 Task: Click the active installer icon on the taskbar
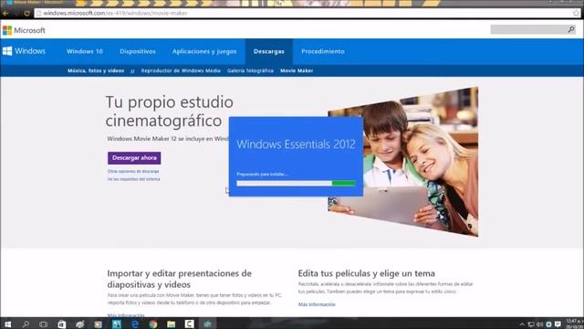tap(207, 324)
